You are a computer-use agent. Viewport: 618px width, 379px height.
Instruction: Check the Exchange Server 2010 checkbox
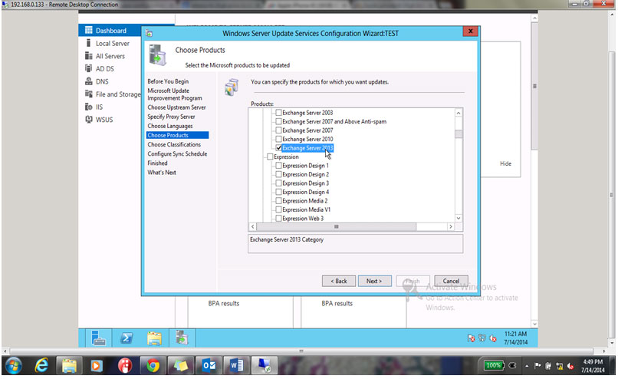278,139
